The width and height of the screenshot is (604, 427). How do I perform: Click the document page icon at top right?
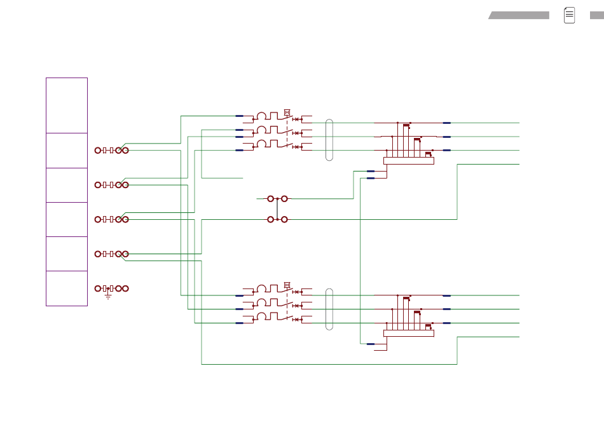click(569, 15)
